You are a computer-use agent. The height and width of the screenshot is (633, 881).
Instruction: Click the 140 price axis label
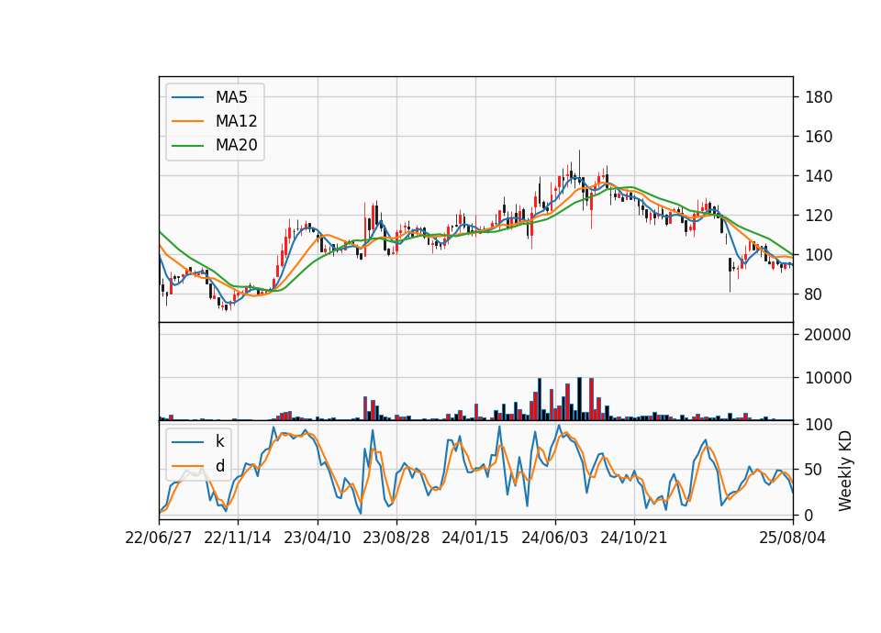819,176
